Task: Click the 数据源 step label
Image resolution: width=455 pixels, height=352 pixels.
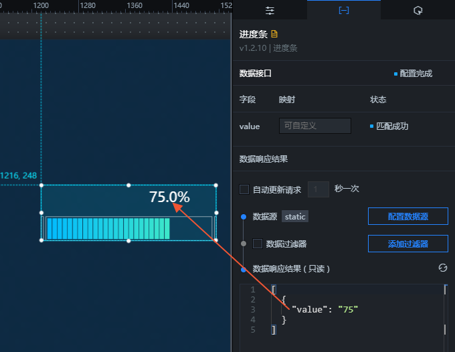Action: point(265,216)
